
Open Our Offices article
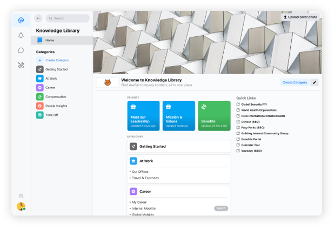point(140,172)
